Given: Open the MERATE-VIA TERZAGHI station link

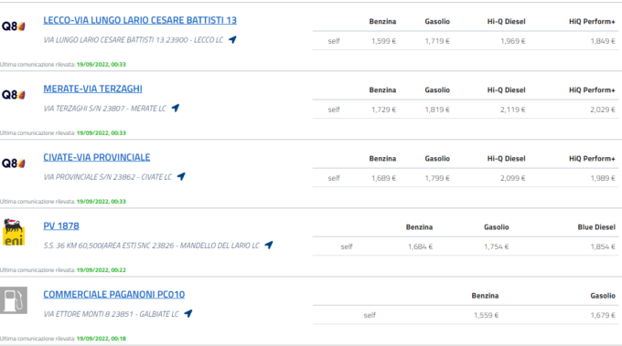Looking at the screenshot, I should [x=92, y=89].
